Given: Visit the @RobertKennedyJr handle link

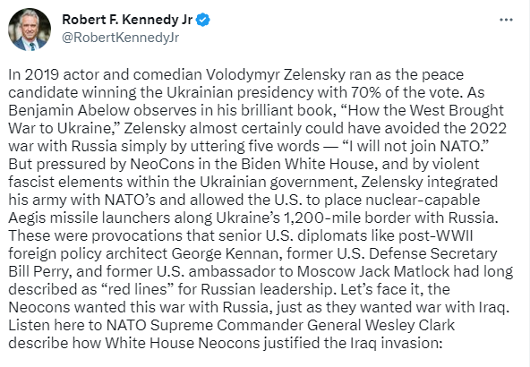Looking at the screenshot, I should coord(120,38).
